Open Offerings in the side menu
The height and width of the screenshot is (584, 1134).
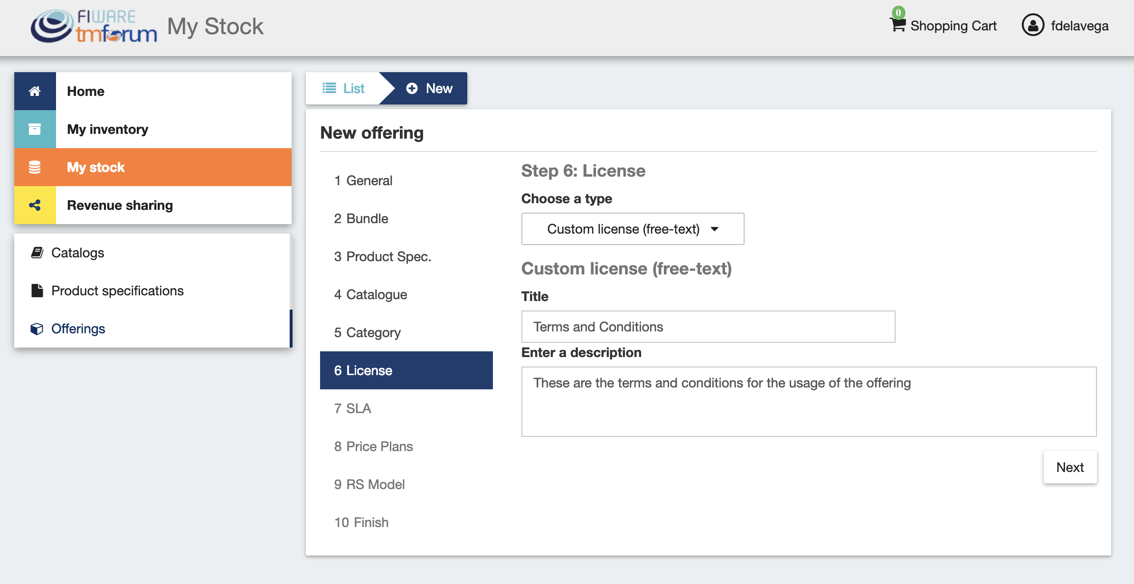coord(152,329)
